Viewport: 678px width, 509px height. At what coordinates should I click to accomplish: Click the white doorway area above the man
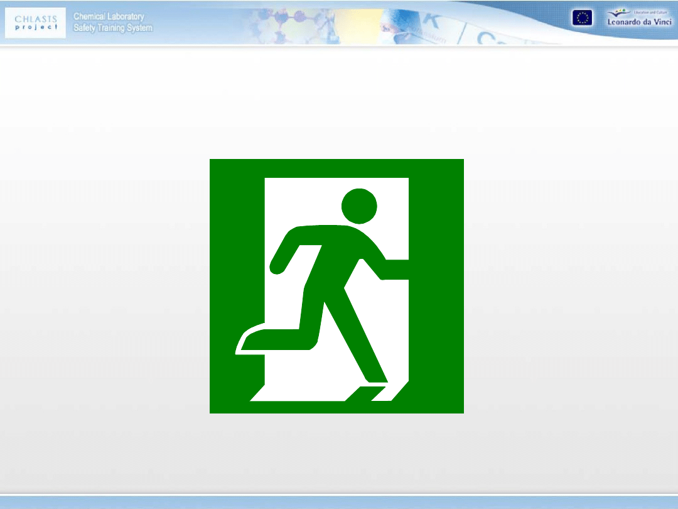(x=301, y=198)
